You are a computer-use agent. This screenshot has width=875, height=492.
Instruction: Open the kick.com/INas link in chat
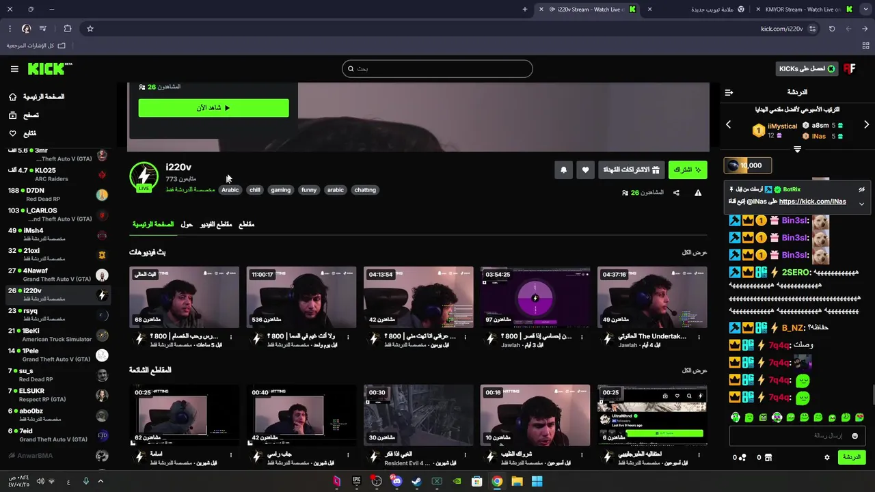[812, 202]
